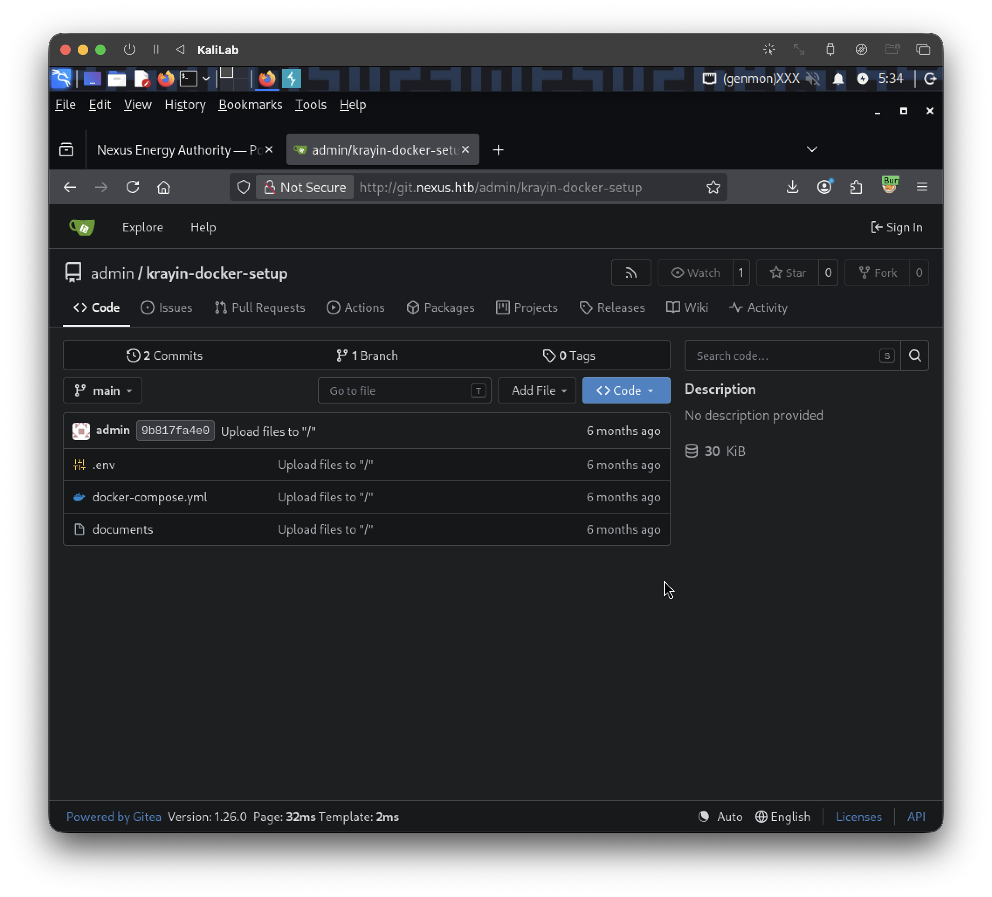The width and height of the screenshot is (992, 897).
Task: Click the Search code input field
Action: (792, 356)
